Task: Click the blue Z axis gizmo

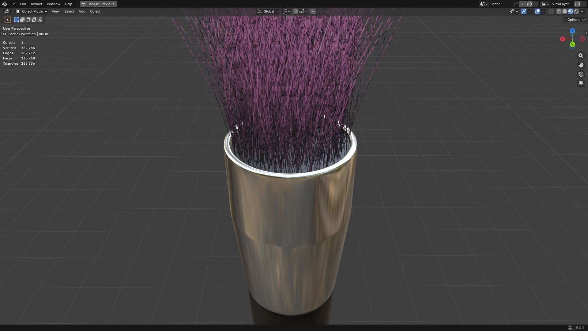Action: [x=572, y=31]
